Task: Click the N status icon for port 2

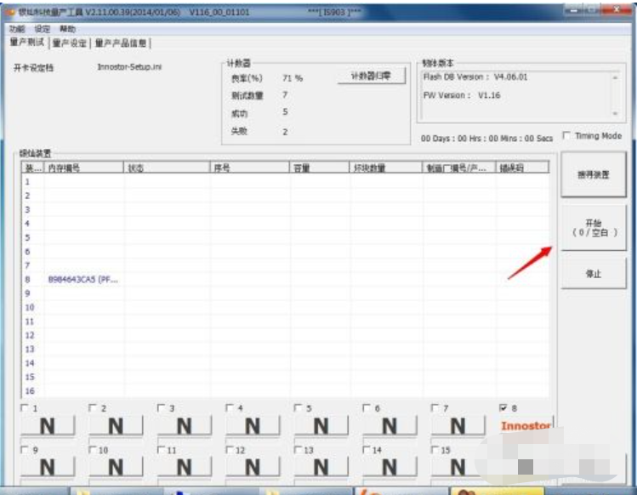Action: 116,426
